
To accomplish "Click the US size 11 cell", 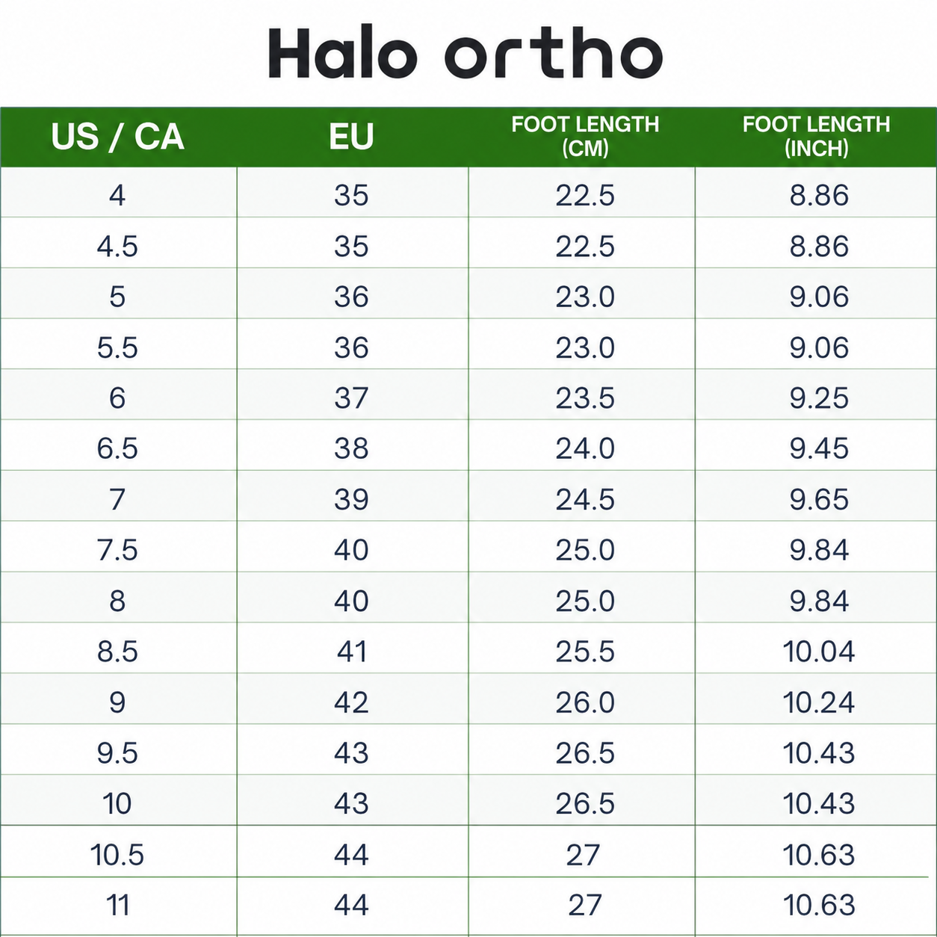I will pyautogui.click(x=118, y=903).
